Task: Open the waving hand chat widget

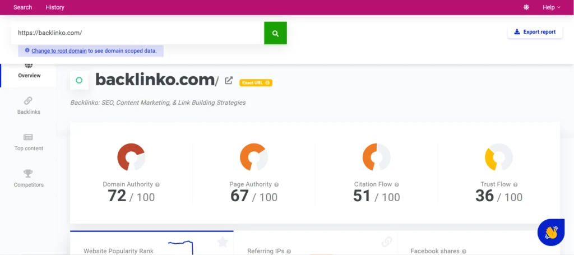Action: 550,232
